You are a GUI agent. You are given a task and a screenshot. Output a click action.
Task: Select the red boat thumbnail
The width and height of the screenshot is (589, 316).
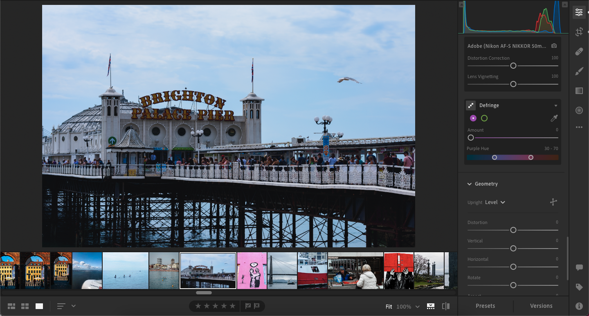312,271
